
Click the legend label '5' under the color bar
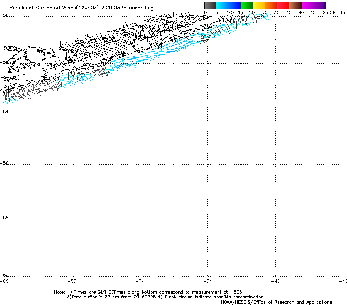point(217,13)
